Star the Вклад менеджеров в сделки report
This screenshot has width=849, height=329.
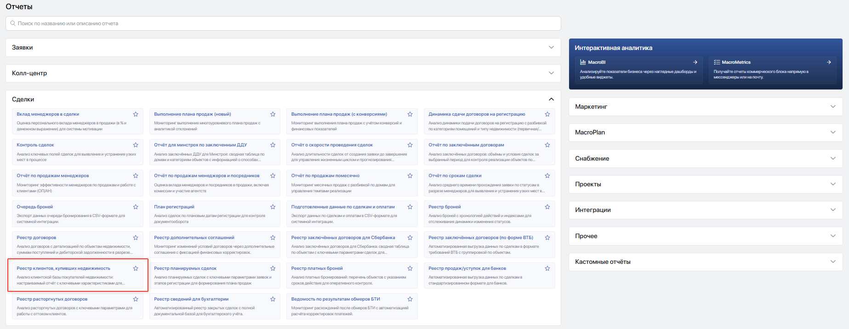point(136,114)
